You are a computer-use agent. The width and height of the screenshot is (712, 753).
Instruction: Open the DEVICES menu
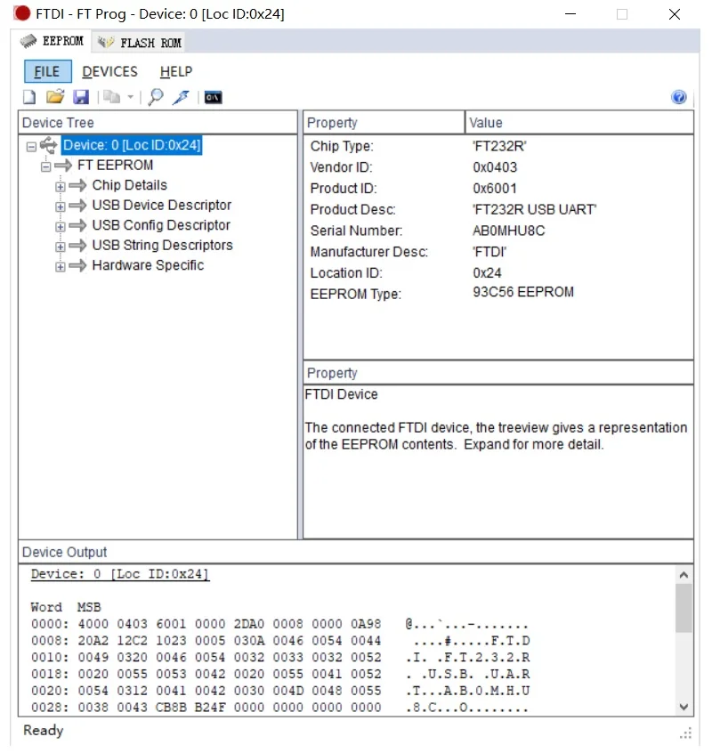coord(109,72)
